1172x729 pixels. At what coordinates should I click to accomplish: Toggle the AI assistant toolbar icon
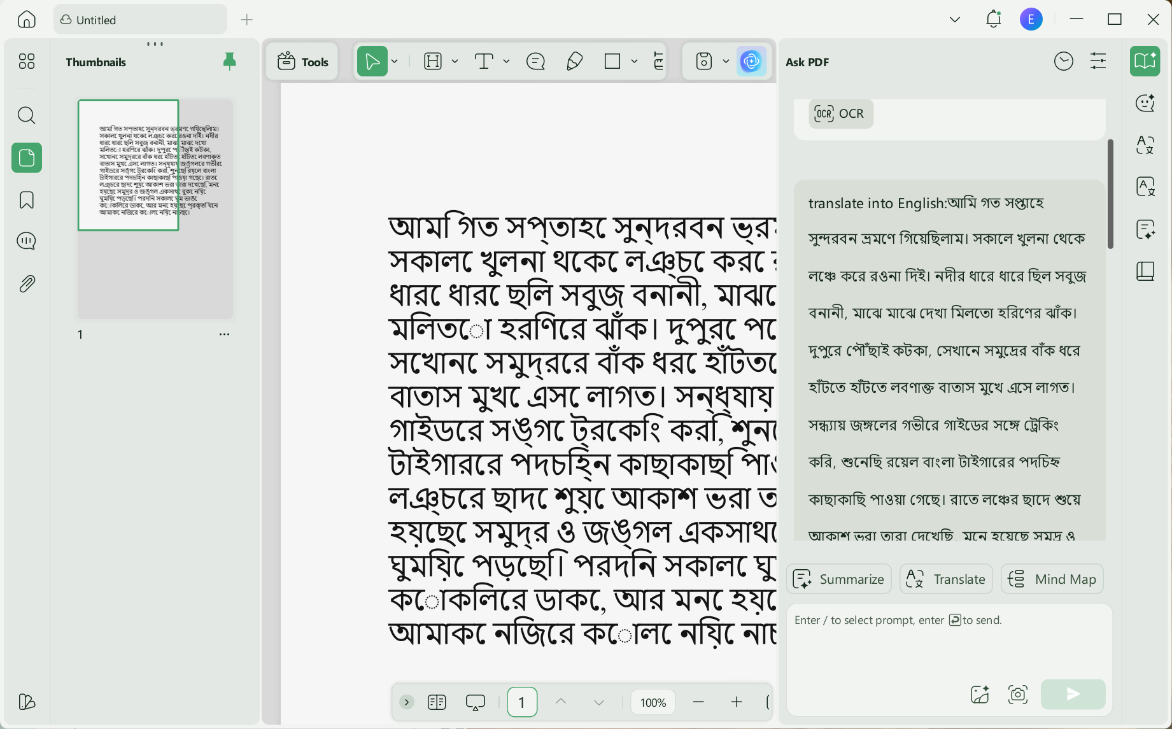[x=751, y=62]
